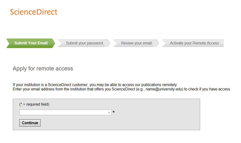Click the arrow tip of the green step
Image resolution: width=241 pixels, height=143 pixels.
click(53, 43)
